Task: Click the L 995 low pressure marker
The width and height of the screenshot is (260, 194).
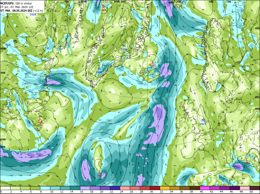Action: click(100, 174)
